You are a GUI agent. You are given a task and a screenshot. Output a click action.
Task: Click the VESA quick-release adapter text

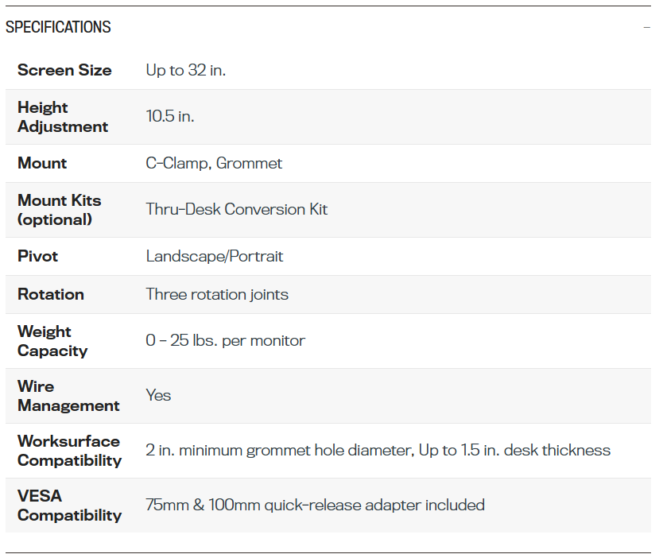coord(315,506)
